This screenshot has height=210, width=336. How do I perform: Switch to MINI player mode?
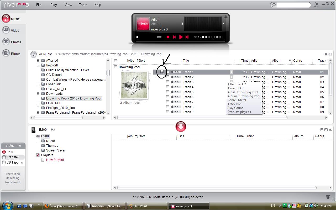[x=316, y=5]
